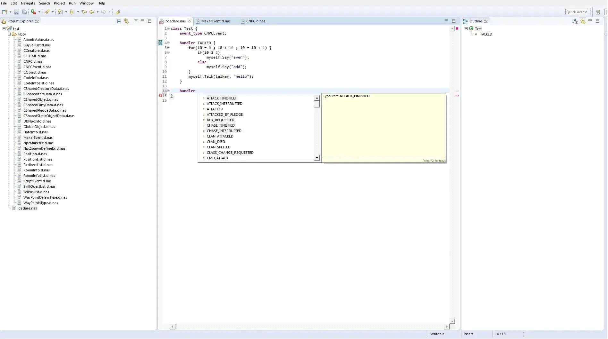
Task: Toggle Link with Editor in Outline view
Action: (x=583, y=21)
